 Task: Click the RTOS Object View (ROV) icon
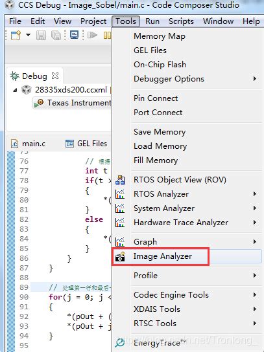(x=120, y=180)
